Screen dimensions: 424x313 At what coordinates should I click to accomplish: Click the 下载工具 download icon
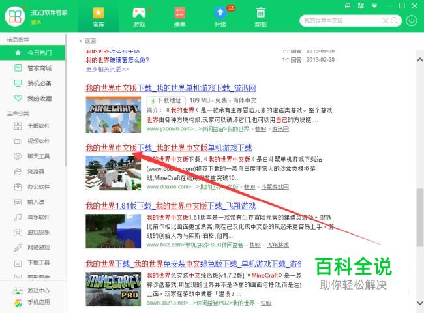point(18,262)
